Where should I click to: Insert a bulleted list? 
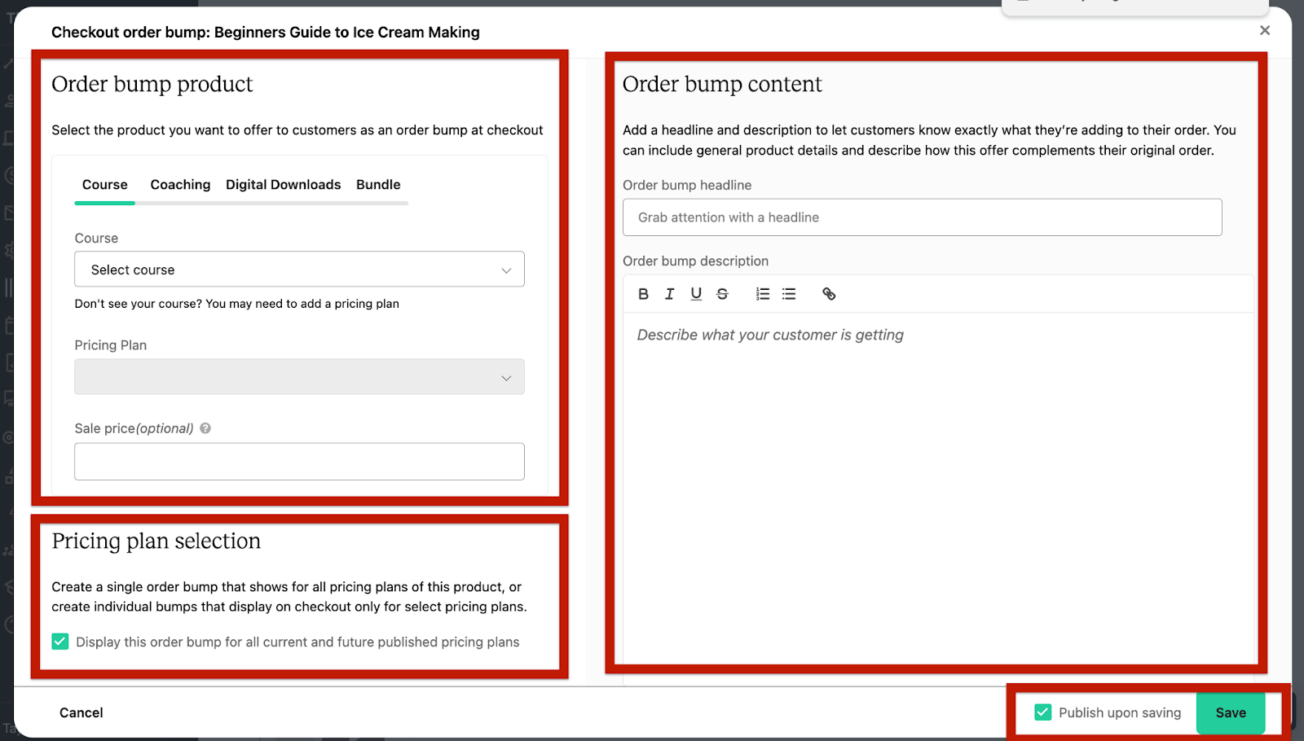[x=789, y=294]
